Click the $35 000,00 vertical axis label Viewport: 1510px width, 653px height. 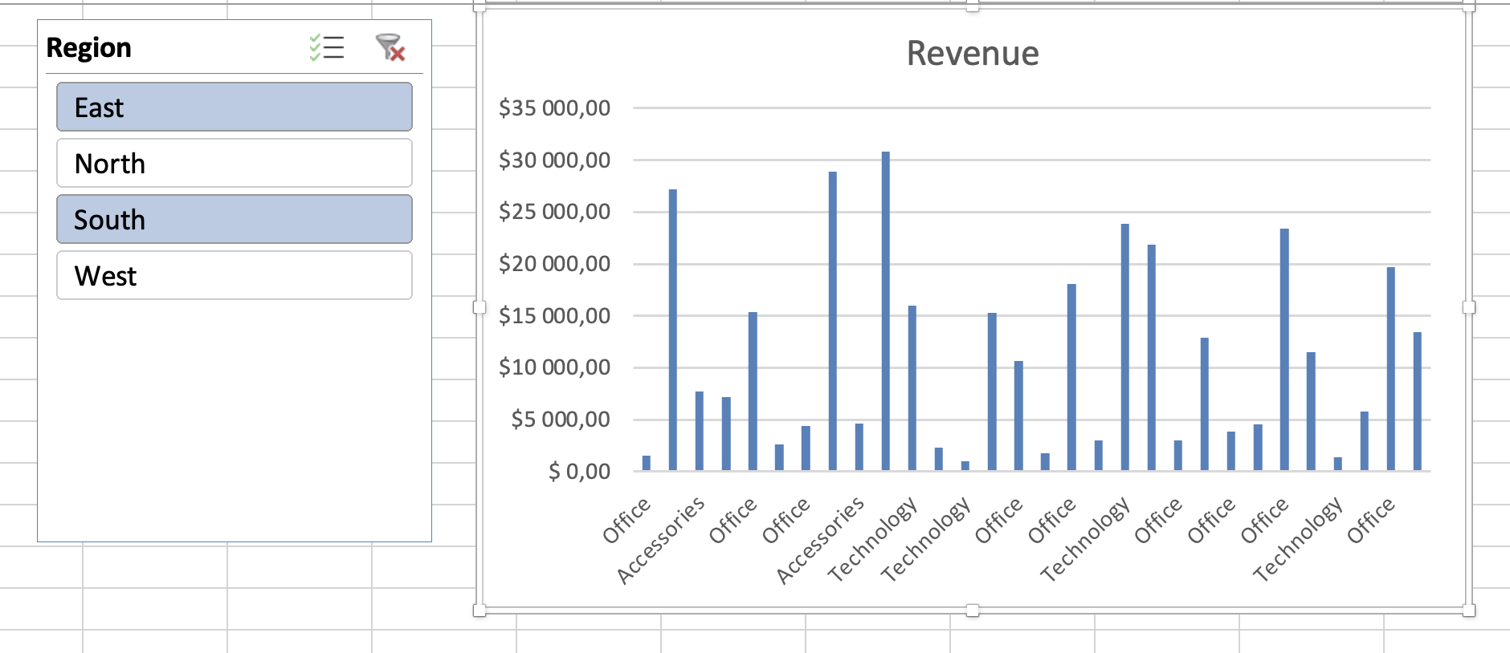click(554, 108)
